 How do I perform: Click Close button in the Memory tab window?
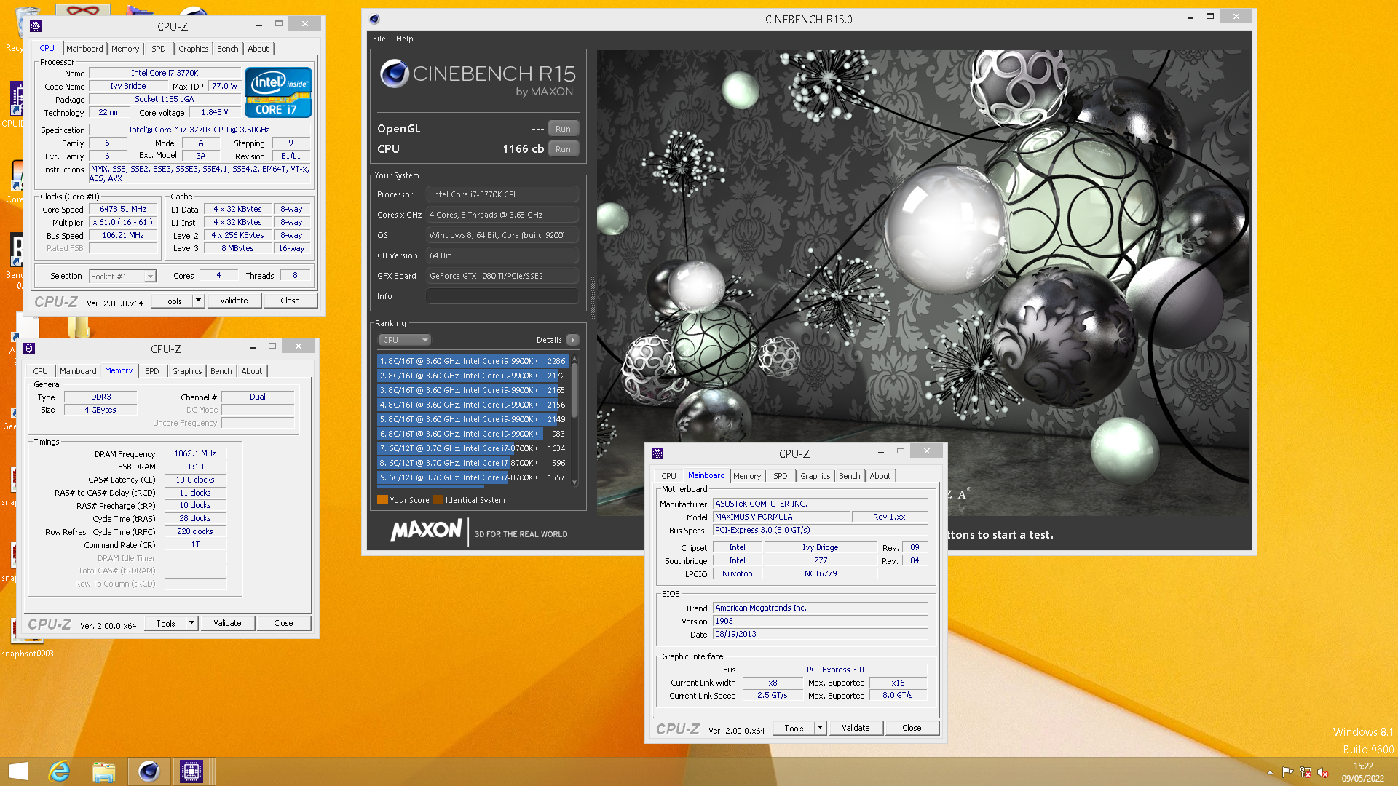point(283,623)
